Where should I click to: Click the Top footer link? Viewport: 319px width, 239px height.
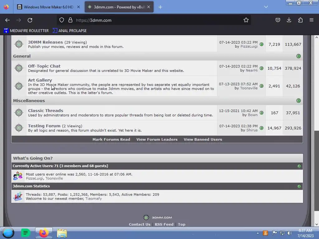182,224
